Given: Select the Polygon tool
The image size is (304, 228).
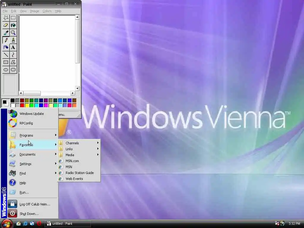Looking at the screenshot, I should tap(13, 62).
